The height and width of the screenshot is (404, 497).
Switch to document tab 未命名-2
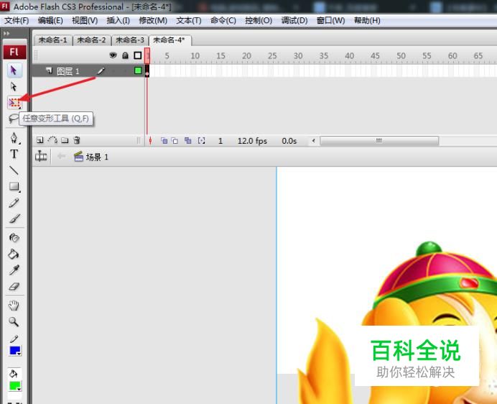(x=92, y=40)
